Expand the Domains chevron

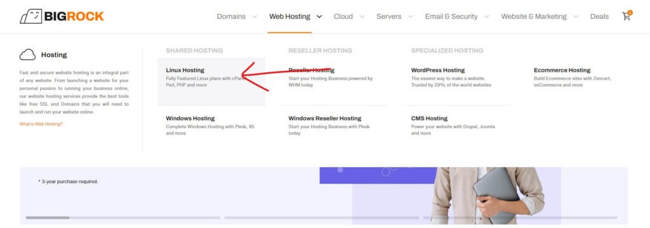255,16
